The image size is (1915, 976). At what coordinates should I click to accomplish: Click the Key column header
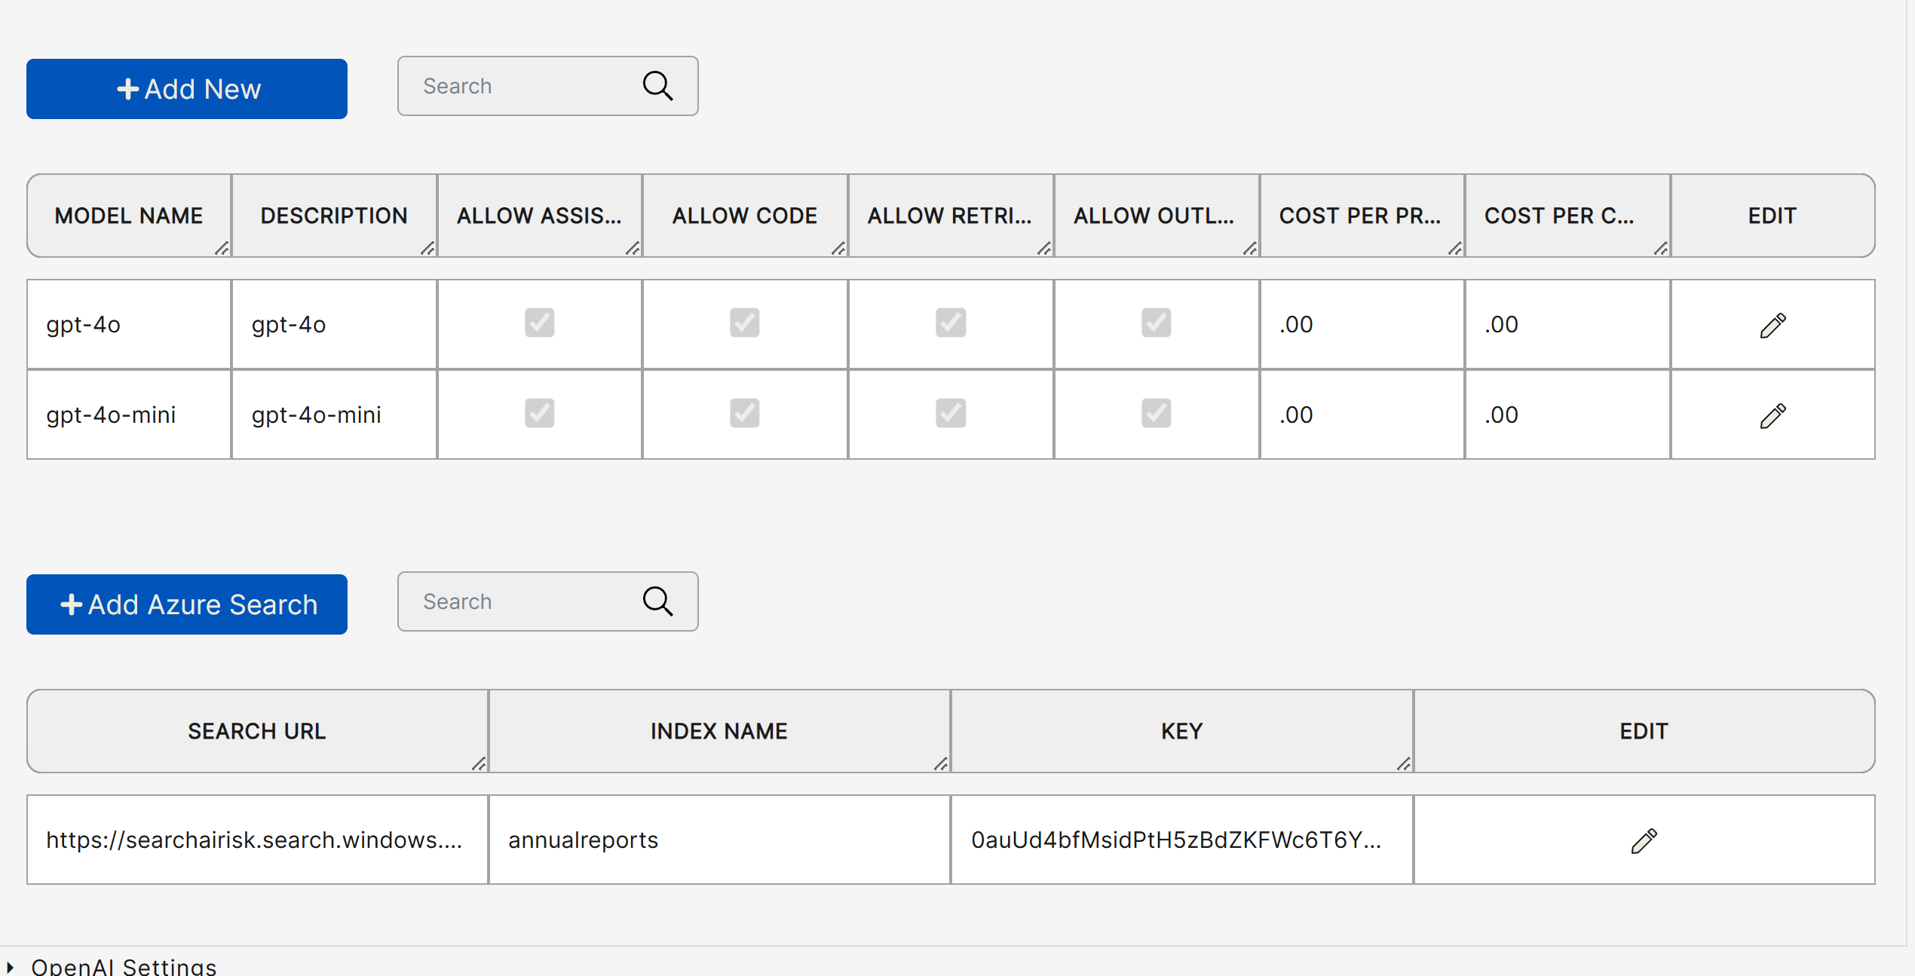[1181, 731]
